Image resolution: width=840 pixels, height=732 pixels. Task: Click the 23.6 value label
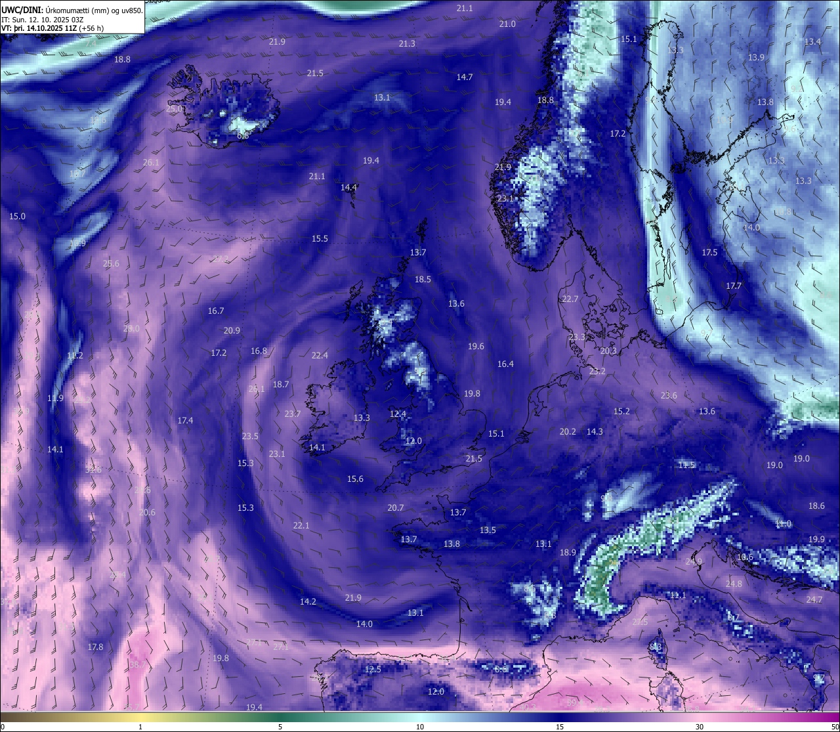669,395
